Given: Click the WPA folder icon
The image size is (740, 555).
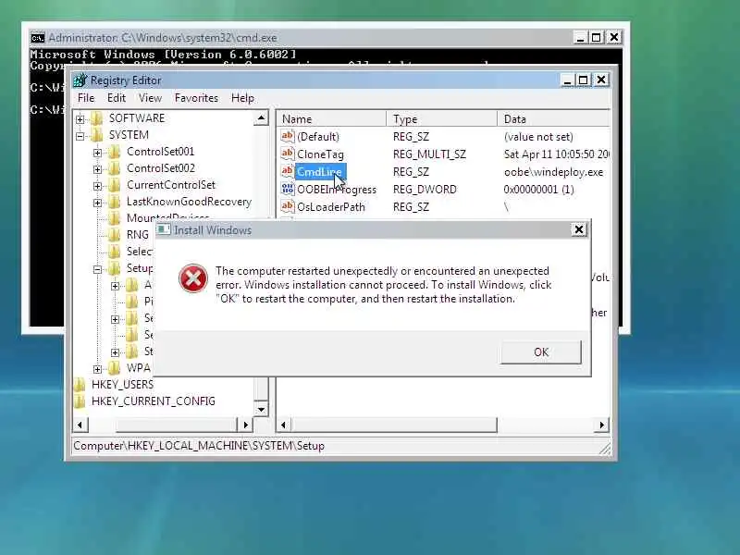Looking at the screenshot, I should [114, 367].
